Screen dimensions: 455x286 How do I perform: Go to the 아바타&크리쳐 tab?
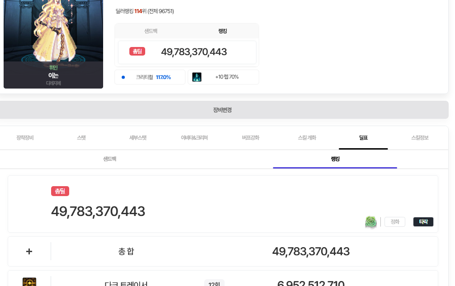(x=194, y=138)
